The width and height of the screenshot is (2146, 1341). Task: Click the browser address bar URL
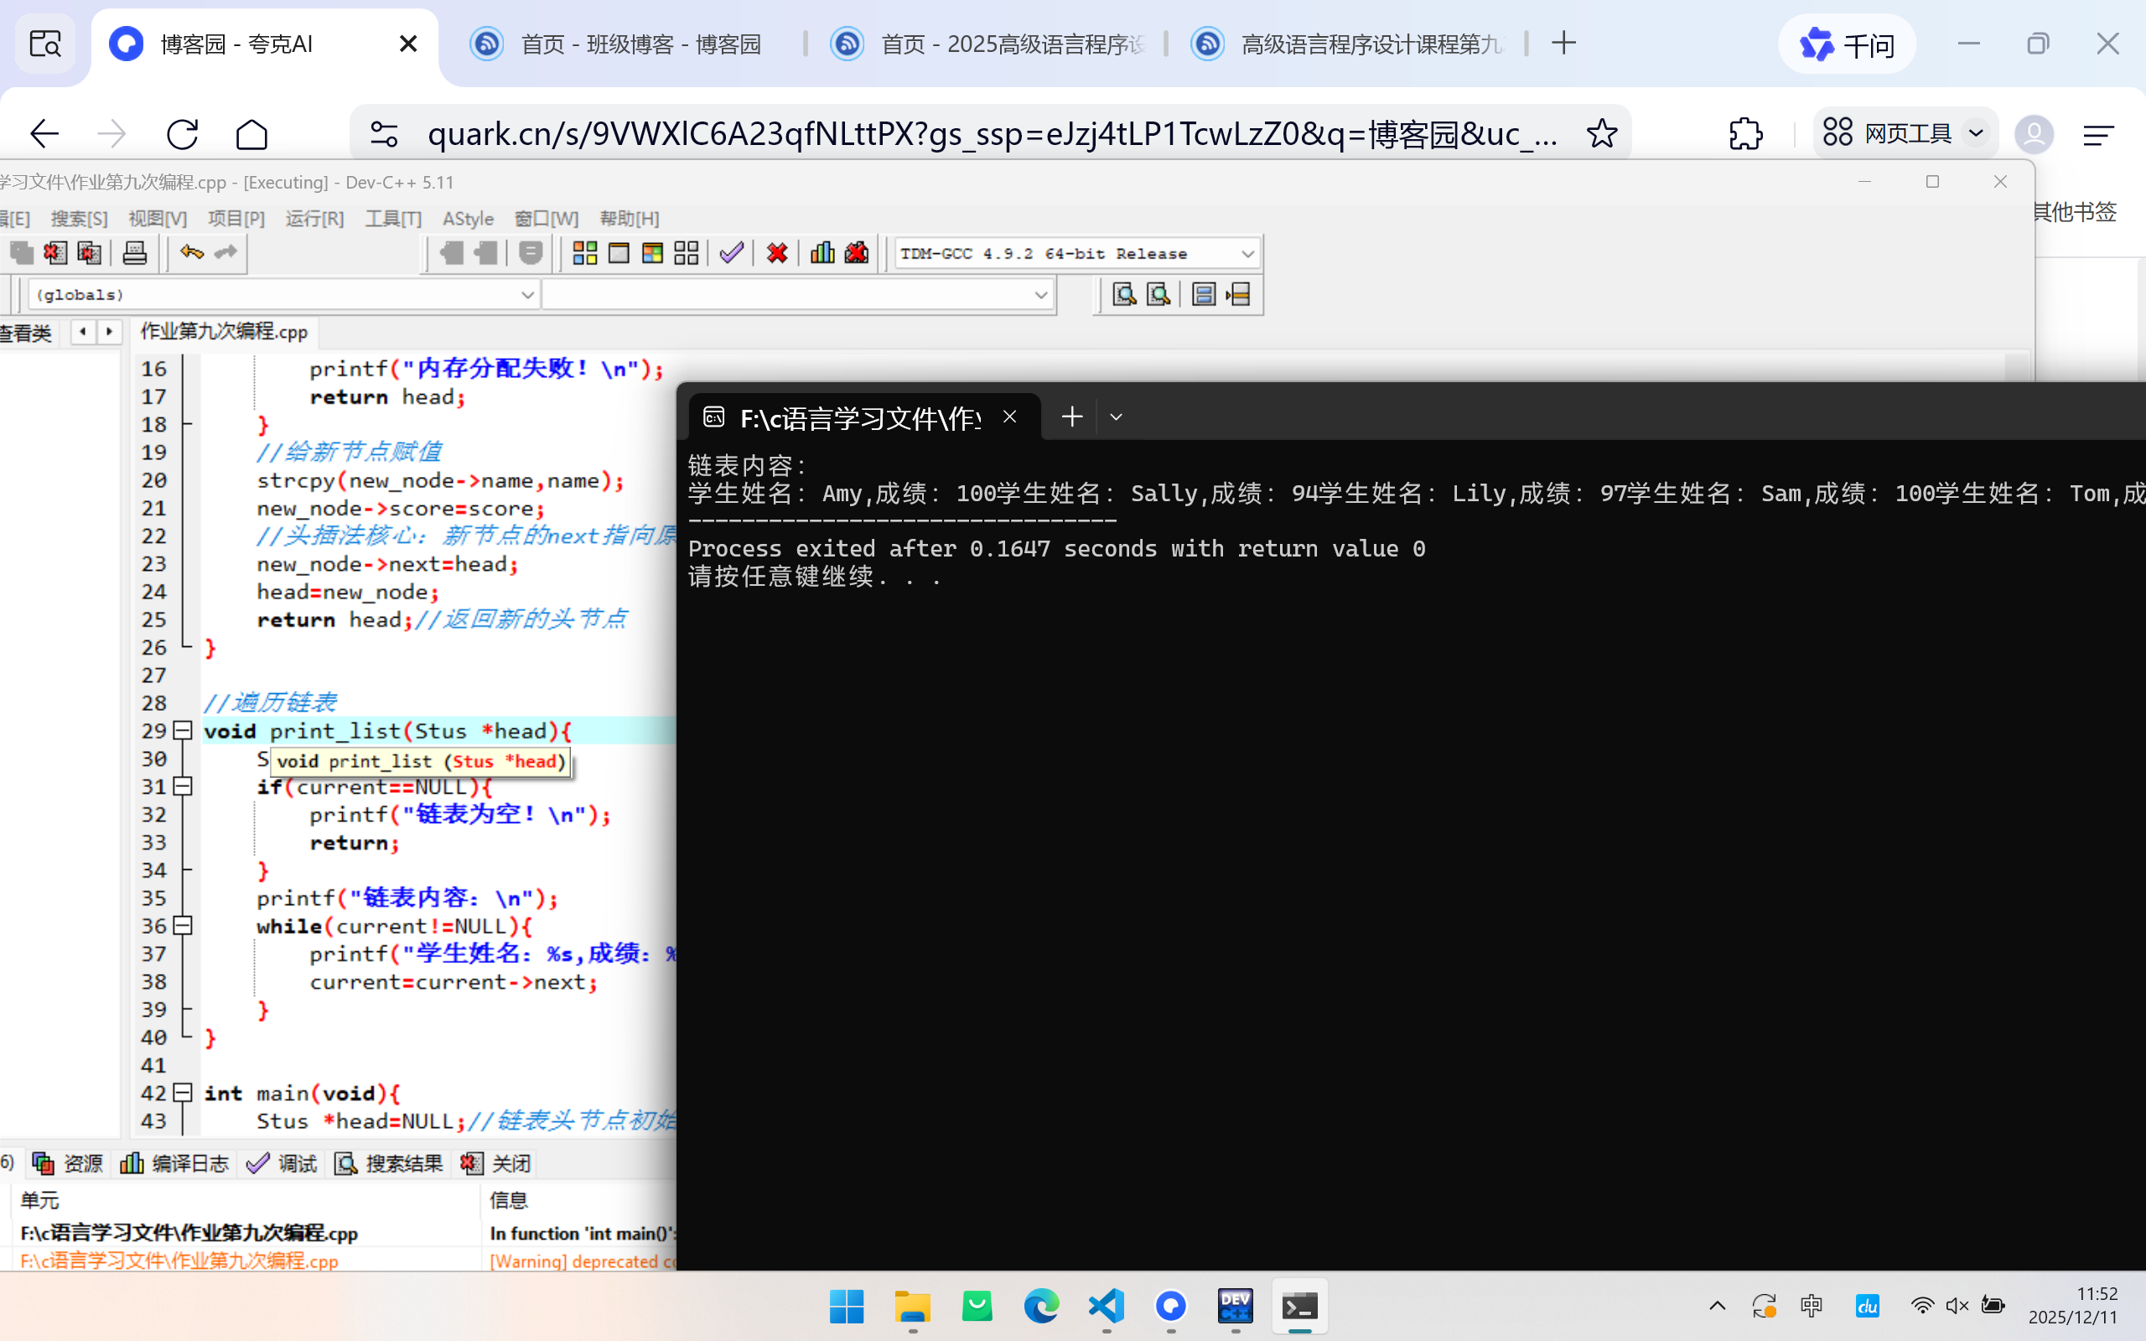pos(992,134)
